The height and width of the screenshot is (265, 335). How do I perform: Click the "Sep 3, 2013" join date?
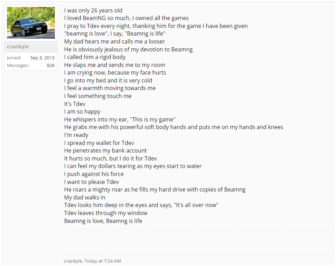(42, 58)
